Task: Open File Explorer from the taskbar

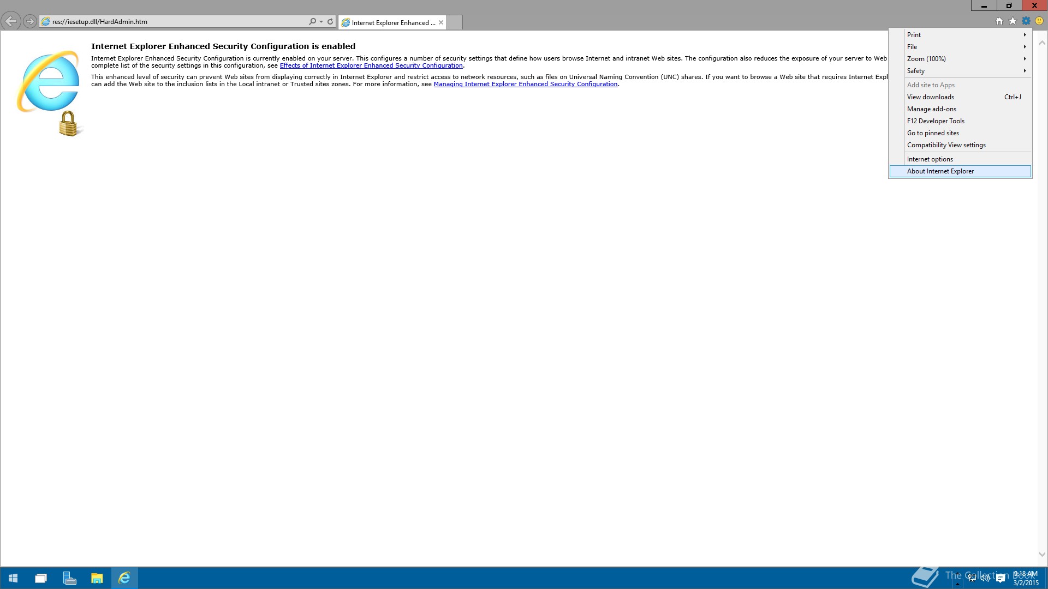Action: 97,578
